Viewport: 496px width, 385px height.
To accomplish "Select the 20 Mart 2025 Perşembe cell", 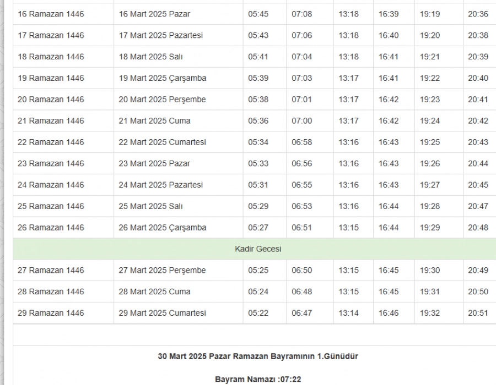I will coord(162,100).
